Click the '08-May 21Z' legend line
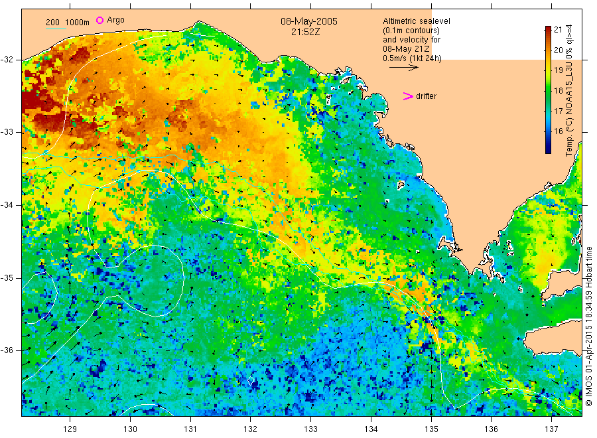This screenshot has width=597, height=438. (406, 49)
